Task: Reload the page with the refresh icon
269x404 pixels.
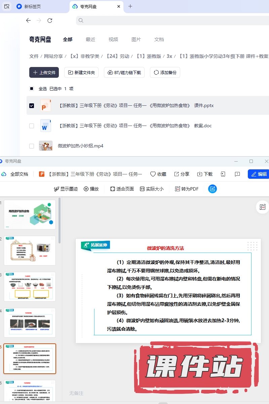Action: click(x=50, y=21)
